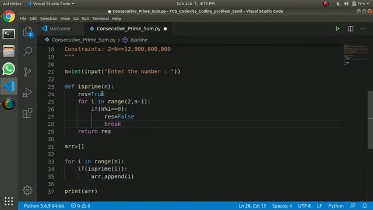Open Terminal from the dock
Viewport: 373px width, 210px height.
click(x=9, y=34)
